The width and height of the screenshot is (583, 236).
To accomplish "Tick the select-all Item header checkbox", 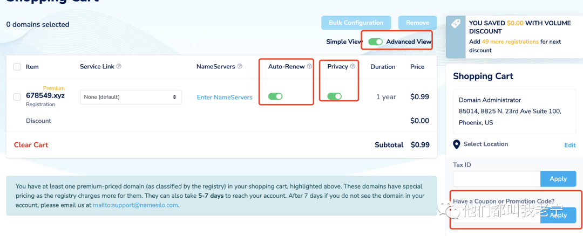I will (17, 67).
